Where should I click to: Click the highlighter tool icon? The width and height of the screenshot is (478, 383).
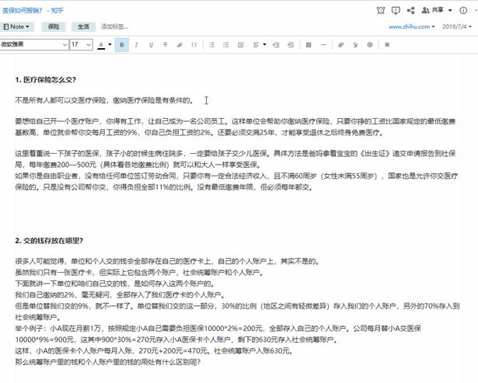point(180,45)
